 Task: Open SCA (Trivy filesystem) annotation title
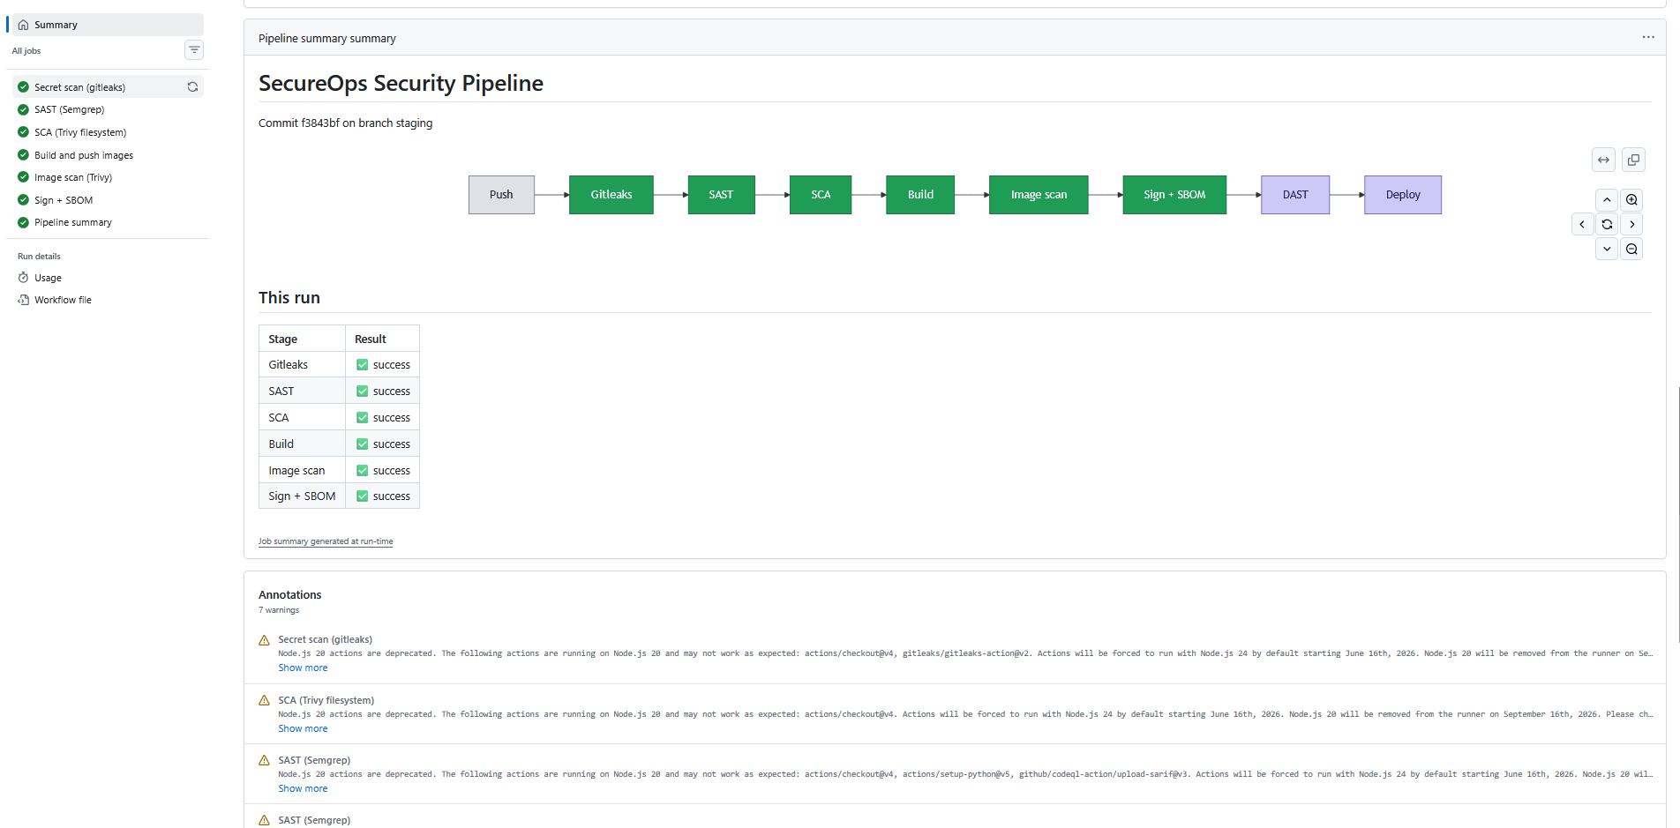326,700
